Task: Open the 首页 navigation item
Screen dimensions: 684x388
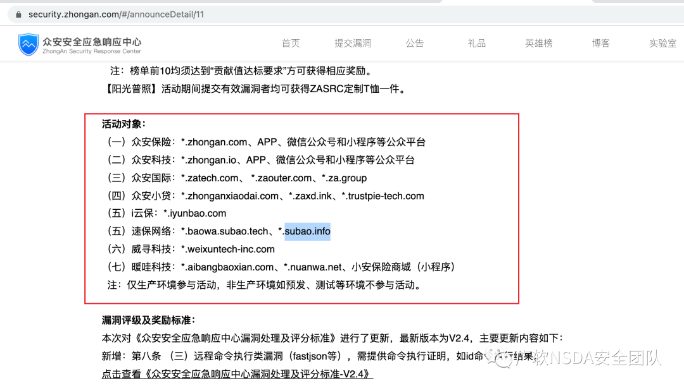Action: pyautogui.click(x=291, y=43)
